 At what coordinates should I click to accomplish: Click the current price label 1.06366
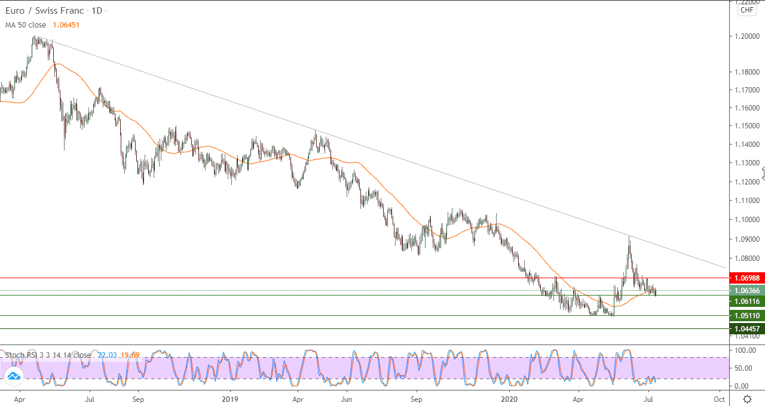[746, 291]
